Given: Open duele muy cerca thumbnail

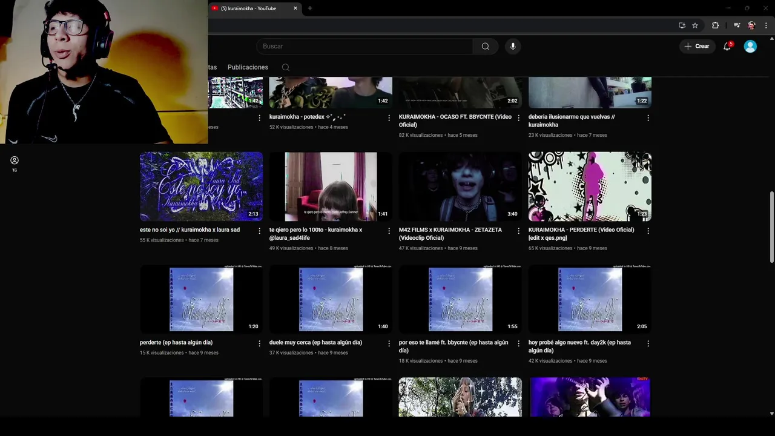Looking at the screenshot, I should [331, 299].
